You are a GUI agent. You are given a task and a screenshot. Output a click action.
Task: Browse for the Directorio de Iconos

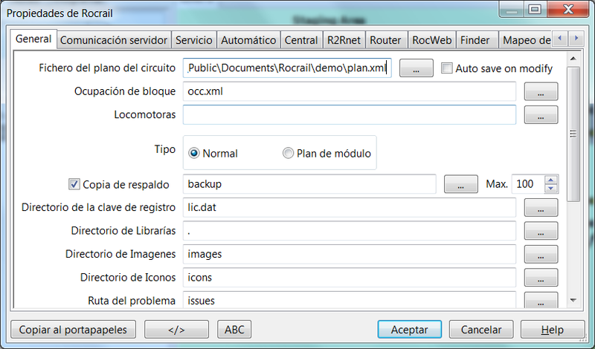pyautogui.click(x=541, y=278)
